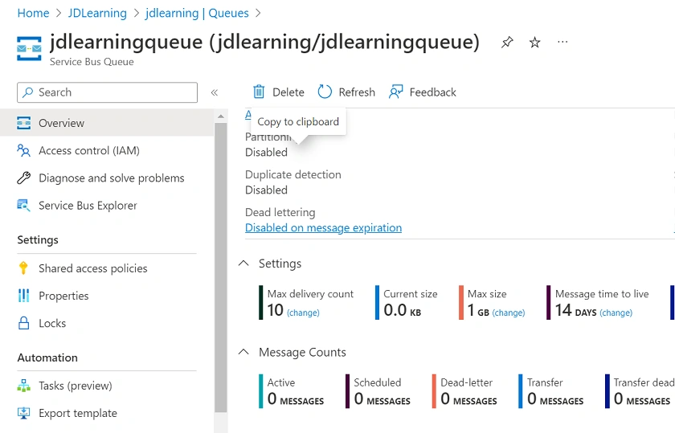Open Properties menu item
Image resolution: width=675 pixels, height=433 pixels.
tap(107, 296)
